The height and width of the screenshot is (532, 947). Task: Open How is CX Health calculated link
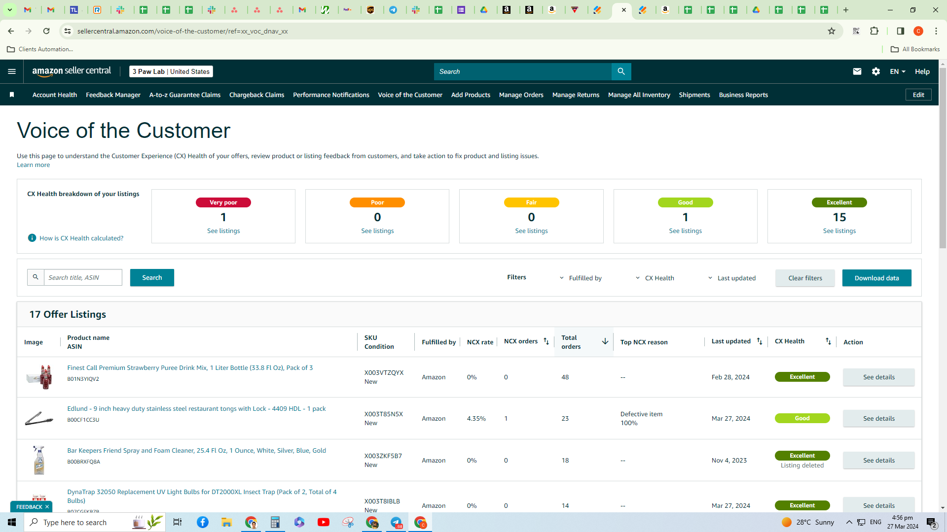tap(81, 238)
